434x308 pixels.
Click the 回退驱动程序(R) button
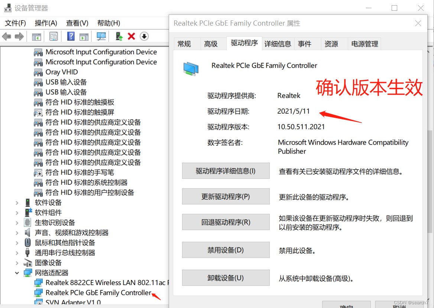[226, 222]
